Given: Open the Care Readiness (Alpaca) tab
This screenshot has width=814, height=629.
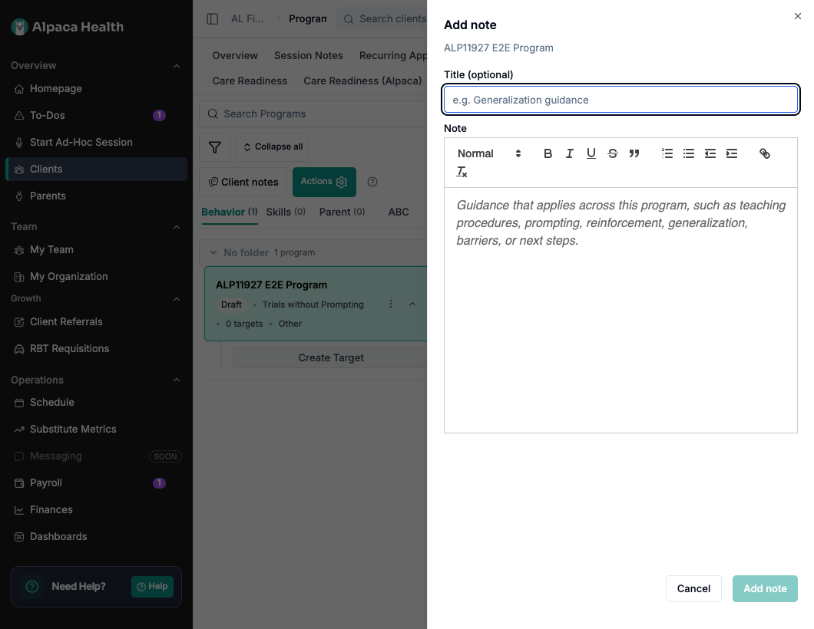Looking at the screenshot, I should pyautogui.click(x=362, y=81).
